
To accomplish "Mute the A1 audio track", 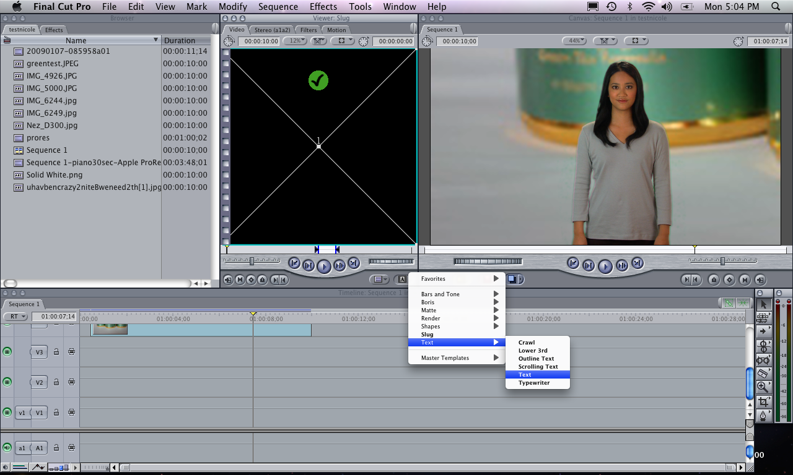I will 7,448.
